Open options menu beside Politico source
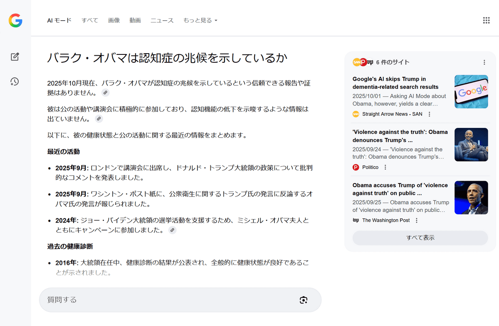Viewport: 499px width, 326px height. [x=385, y=167]
